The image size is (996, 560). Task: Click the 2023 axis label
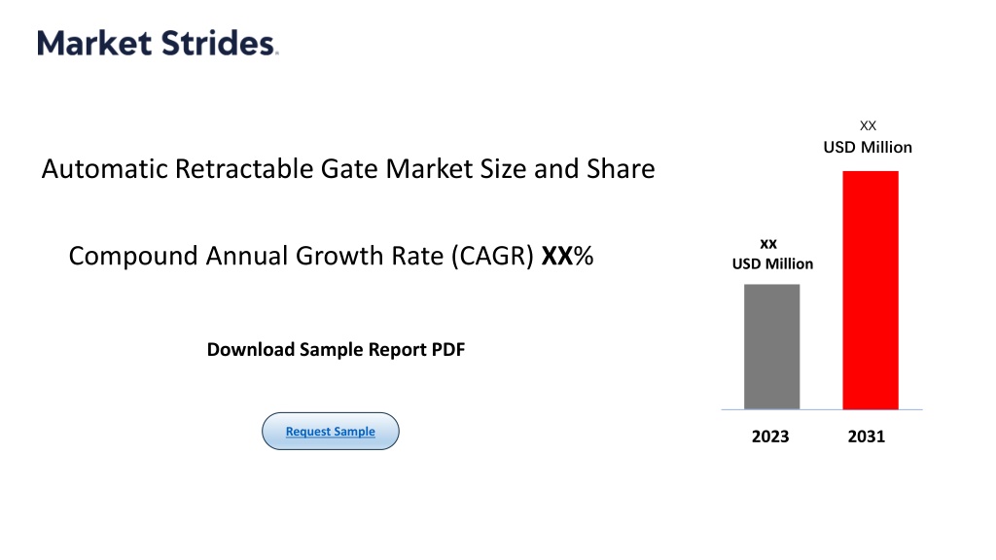770,437
